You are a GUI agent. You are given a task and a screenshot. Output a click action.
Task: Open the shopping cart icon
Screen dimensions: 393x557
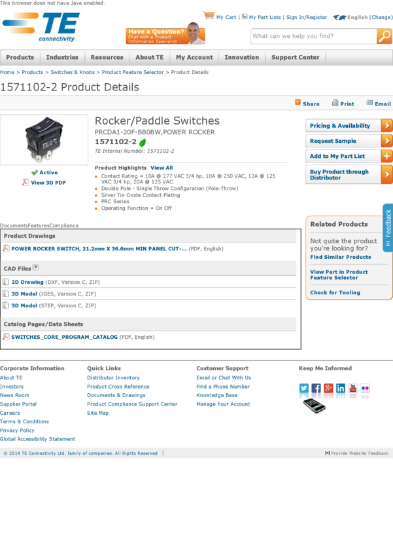[x=209, y=16]
